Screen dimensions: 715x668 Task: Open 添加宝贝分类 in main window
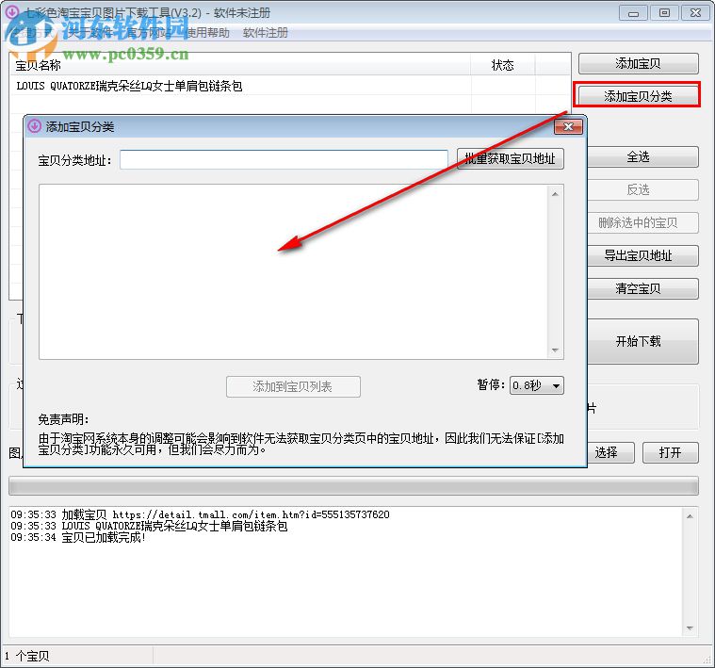click(x=638, y=96)
